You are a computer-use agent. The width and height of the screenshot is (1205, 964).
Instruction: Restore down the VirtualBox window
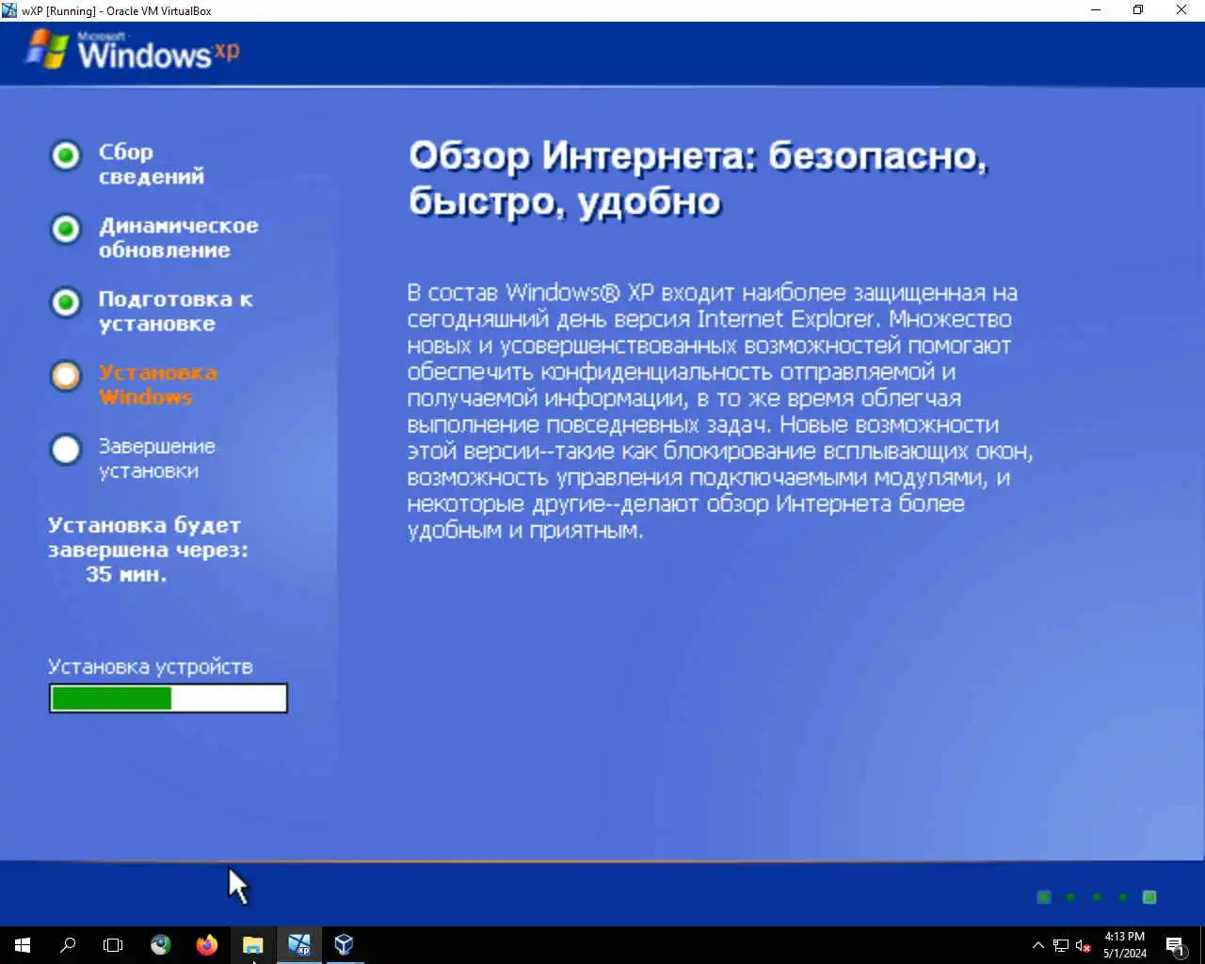coord(1138,10)
